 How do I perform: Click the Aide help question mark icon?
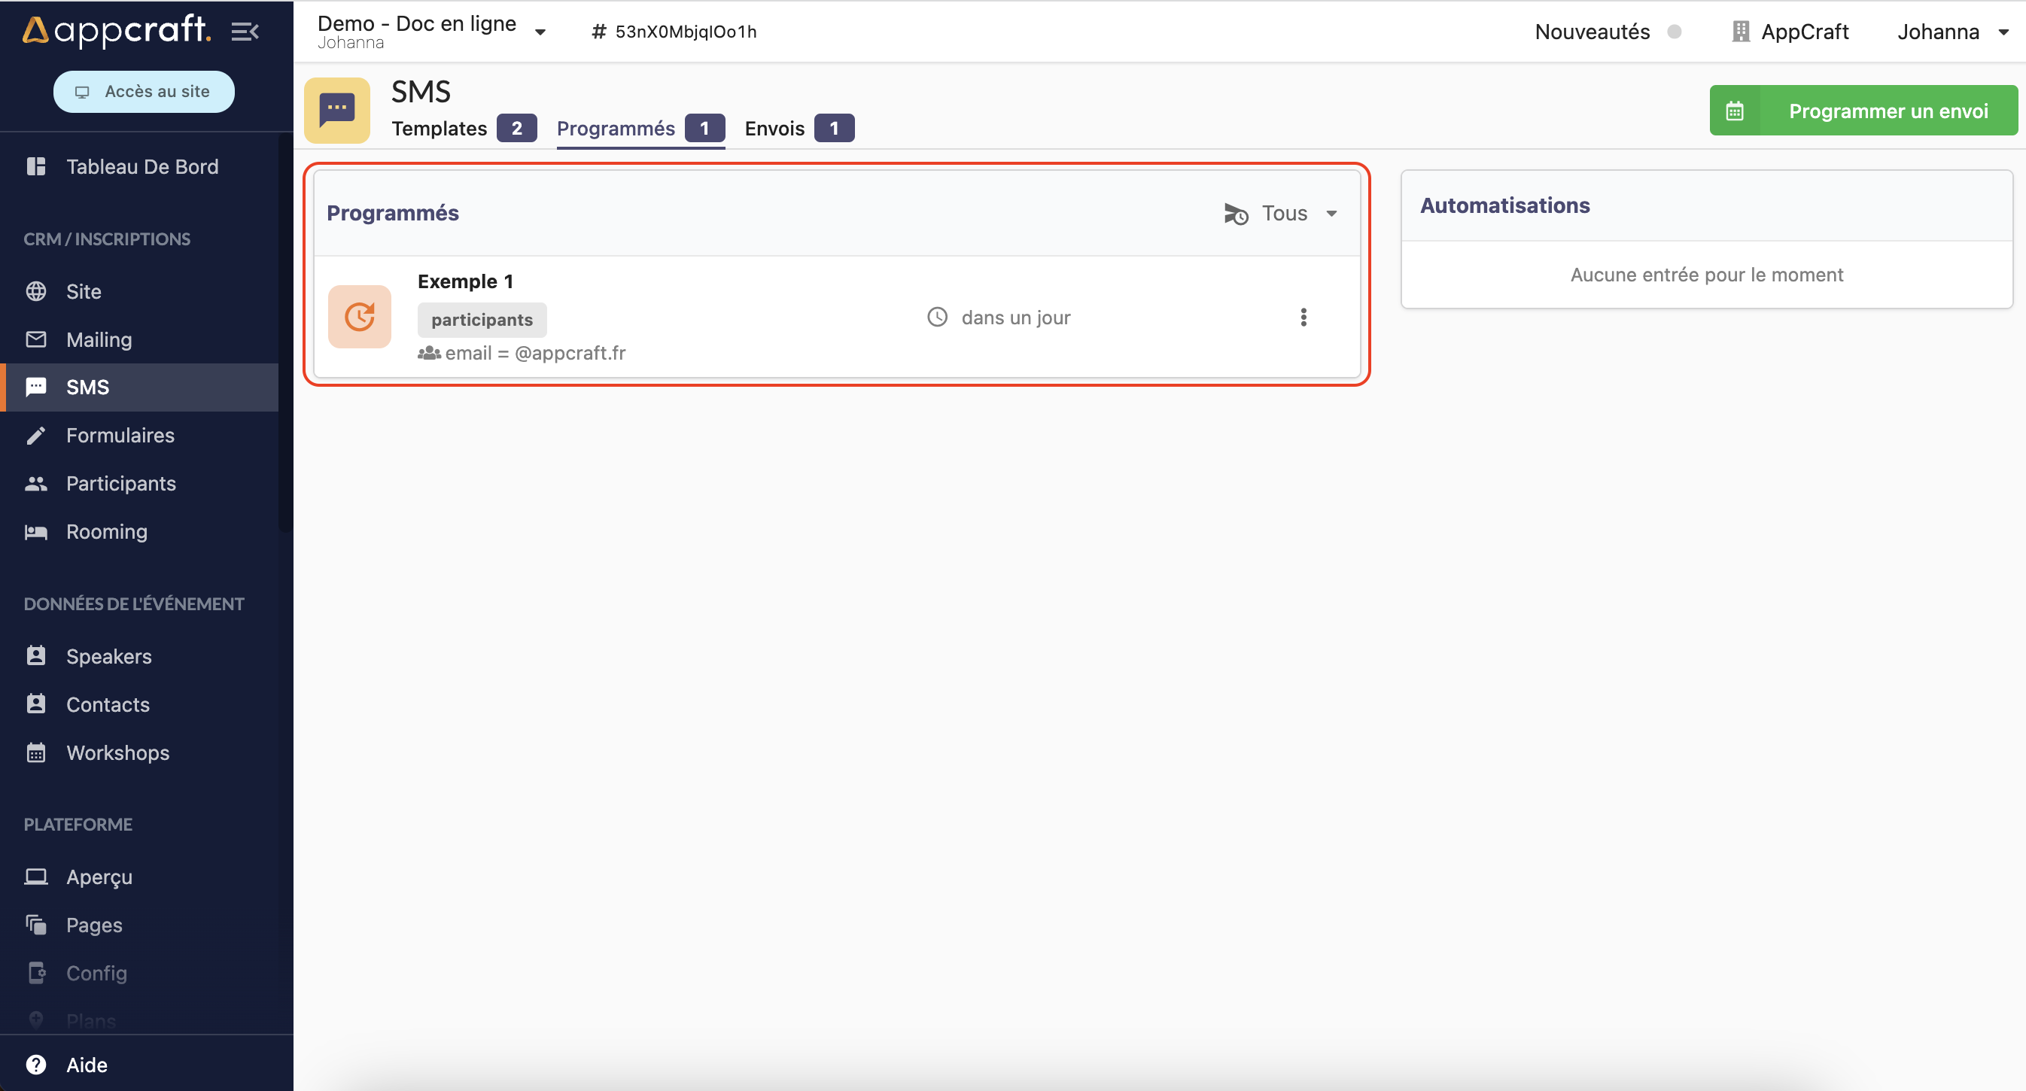(36, 1064)
